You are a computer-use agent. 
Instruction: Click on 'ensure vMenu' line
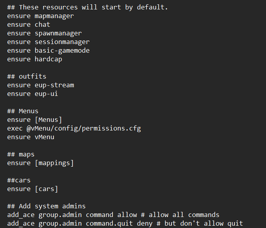click(x=31, y=137)
